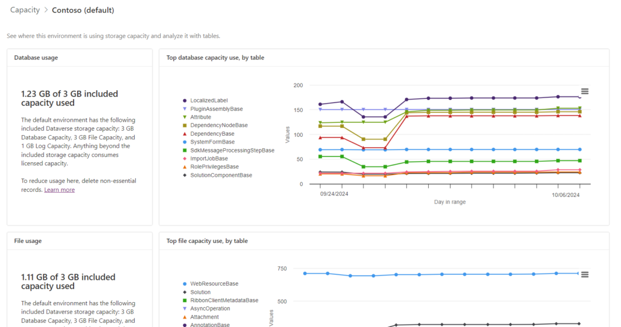Select RibbonClientMetadataBase legend entry
This screenshot has width=621, height=327.
pyautogui.click(x=224, y=300)
